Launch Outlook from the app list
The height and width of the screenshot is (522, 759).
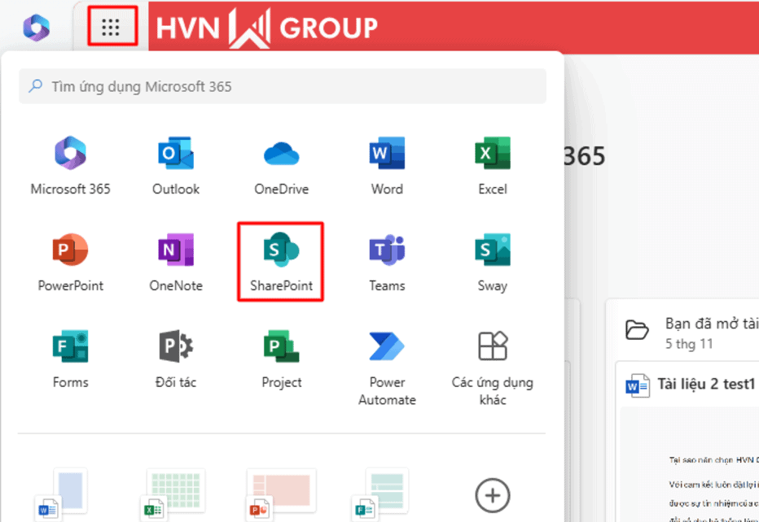176,165
